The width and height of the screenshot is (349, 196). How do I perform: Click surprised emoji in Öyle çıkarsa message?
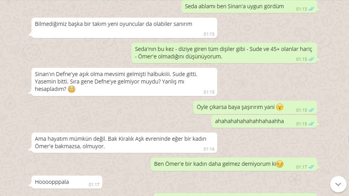coord(280,107)
